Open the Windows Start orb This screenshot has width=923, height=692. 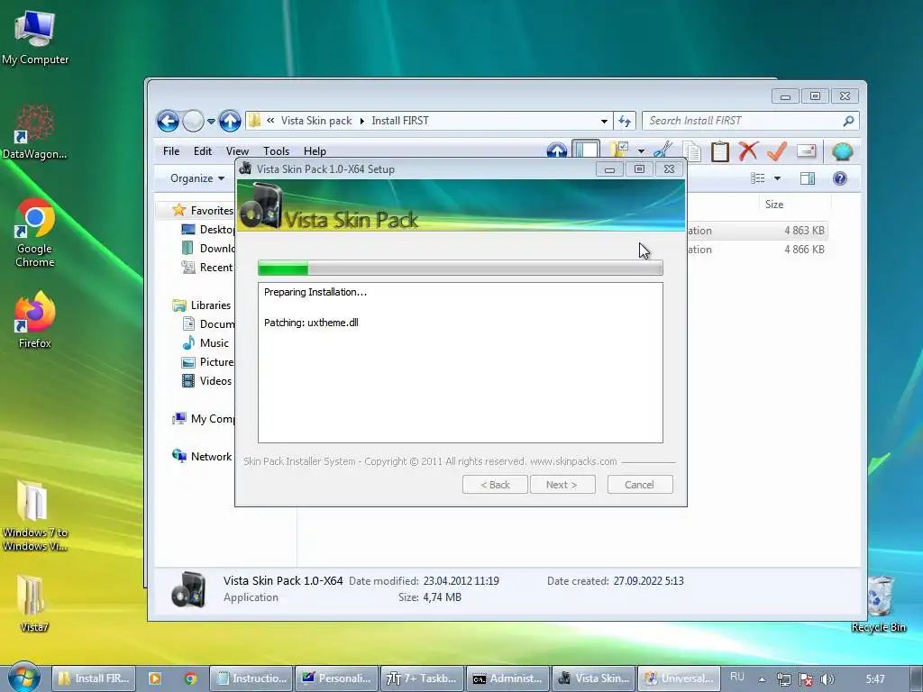pos(23,678)
